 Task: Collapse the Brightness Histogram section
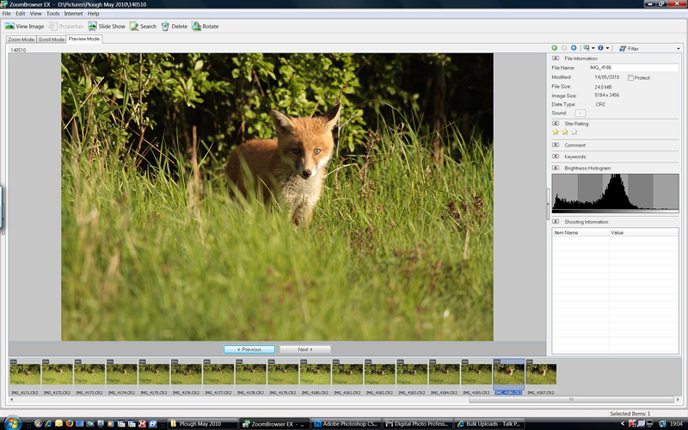(556, 168)
